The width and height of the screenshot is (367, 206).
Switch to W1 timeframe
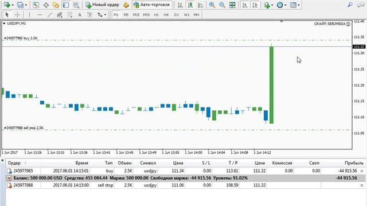[186, 15]
